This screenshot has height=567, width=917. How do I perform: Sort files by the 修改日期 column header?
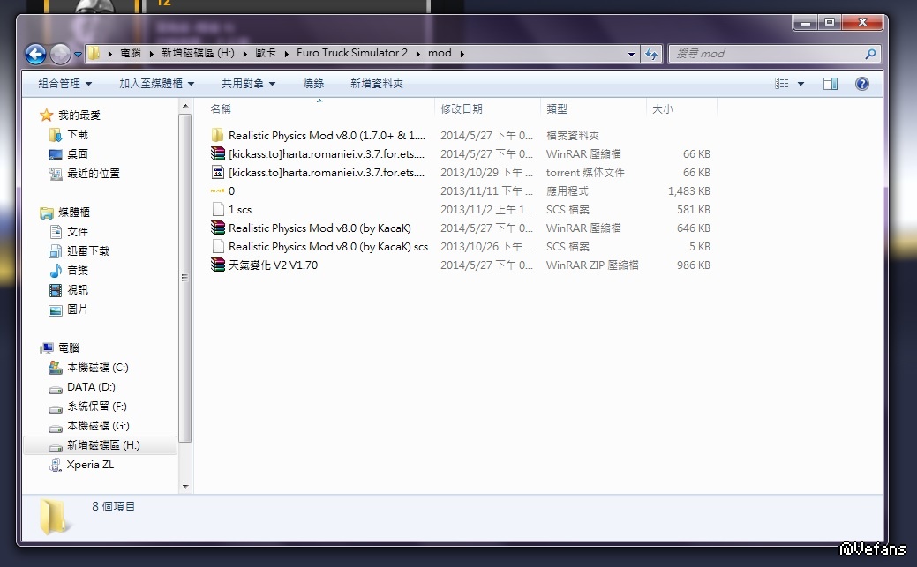pos(462,108)
